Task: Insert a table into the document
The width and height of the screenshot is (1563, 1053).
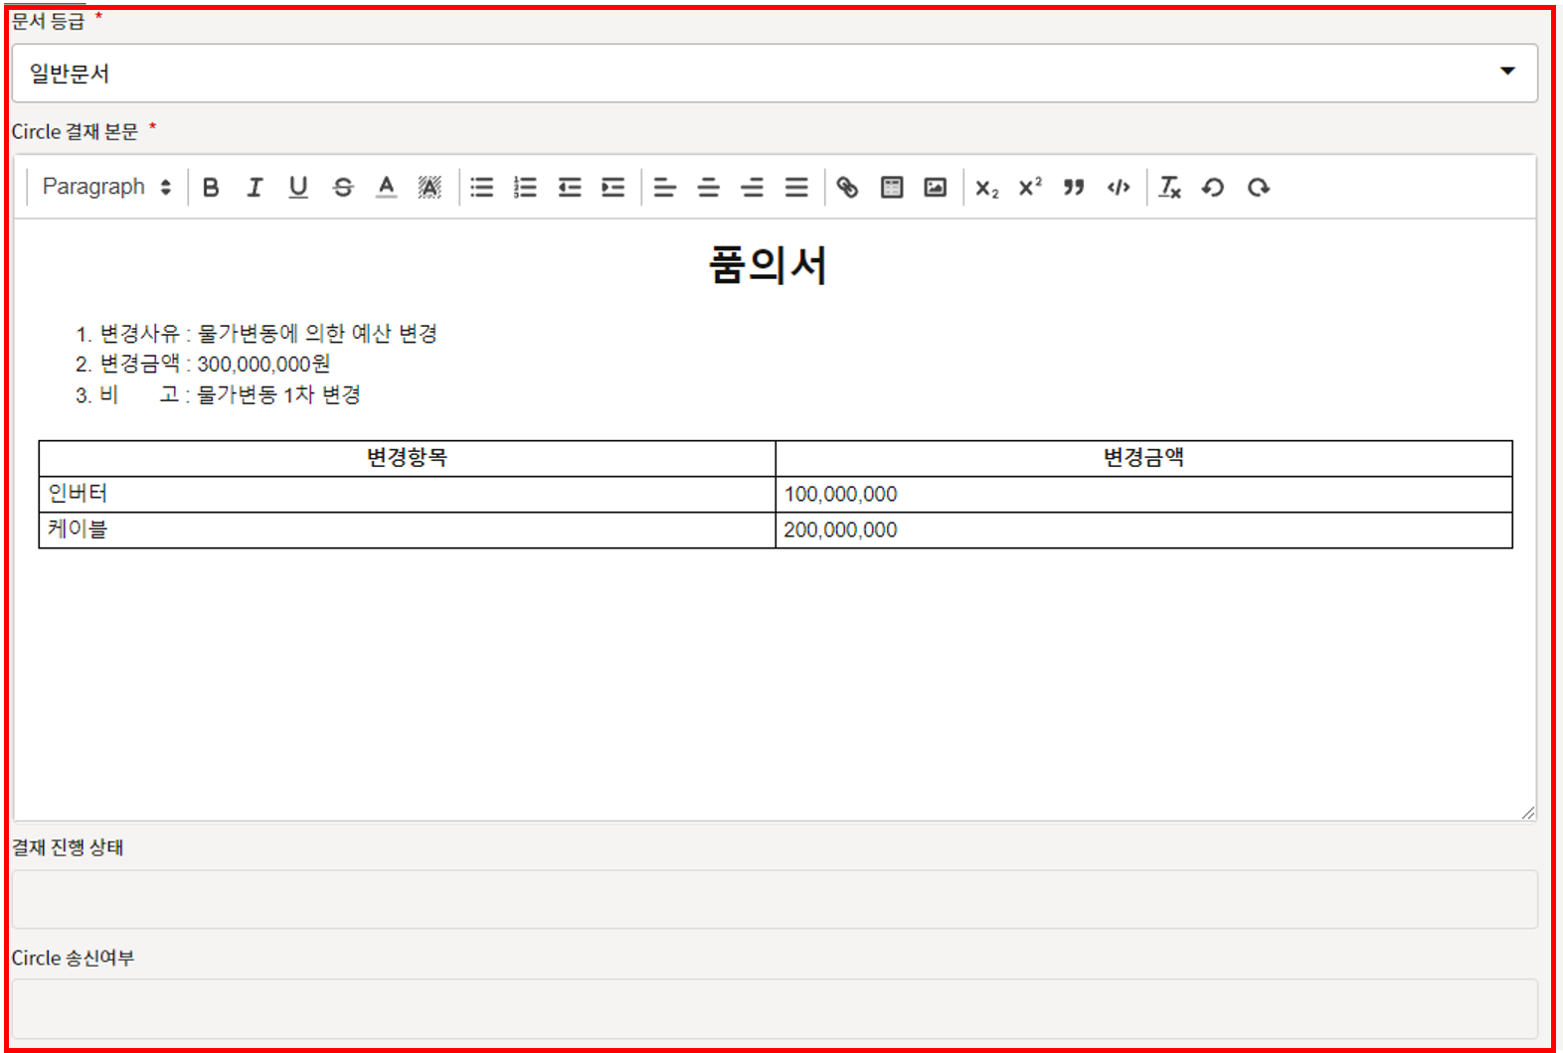Action: coord(892,187)
